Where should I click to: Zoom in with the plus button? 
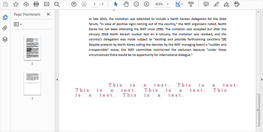coord(147,4)
